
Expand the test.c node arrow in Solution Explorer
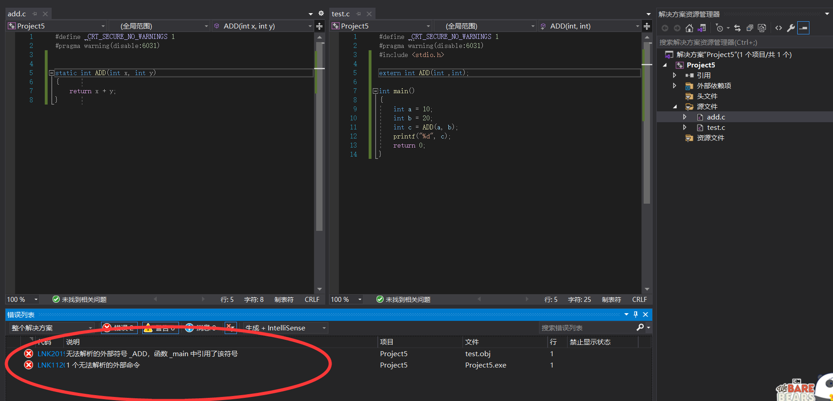[x=684, y=128]
